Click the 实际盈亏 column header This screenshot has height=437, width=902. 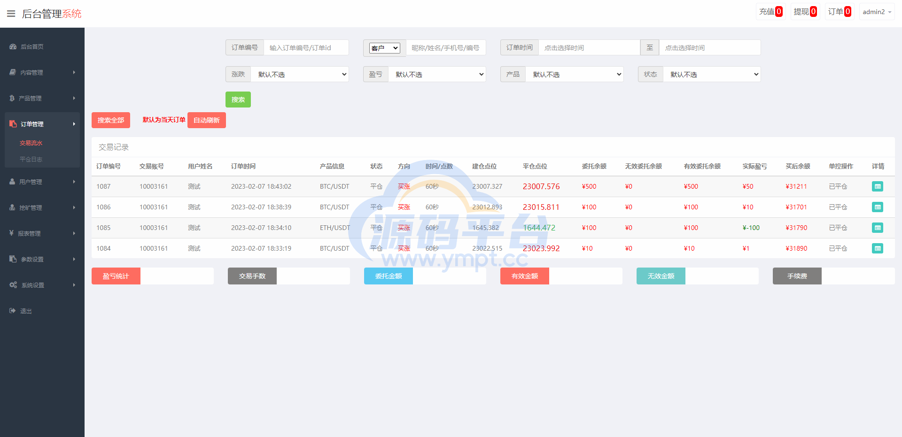click(754, 166)
